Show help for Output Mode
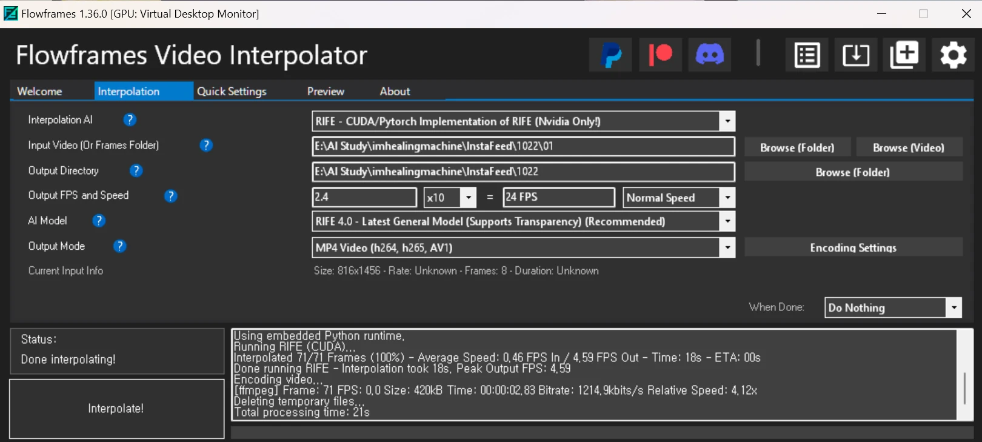982x442 pixels. (120, 246)
